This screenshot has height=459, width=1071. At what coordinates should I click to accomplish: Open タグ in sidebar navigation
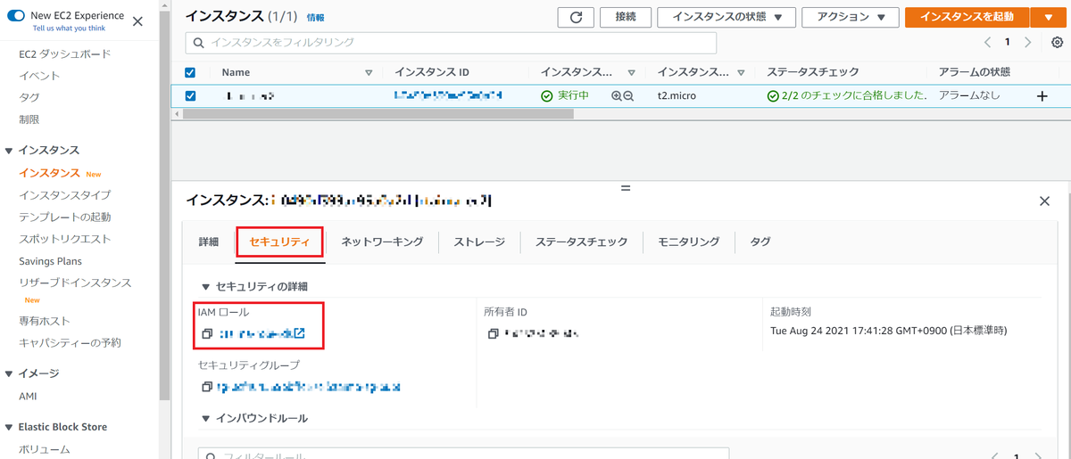coord(29,97)
